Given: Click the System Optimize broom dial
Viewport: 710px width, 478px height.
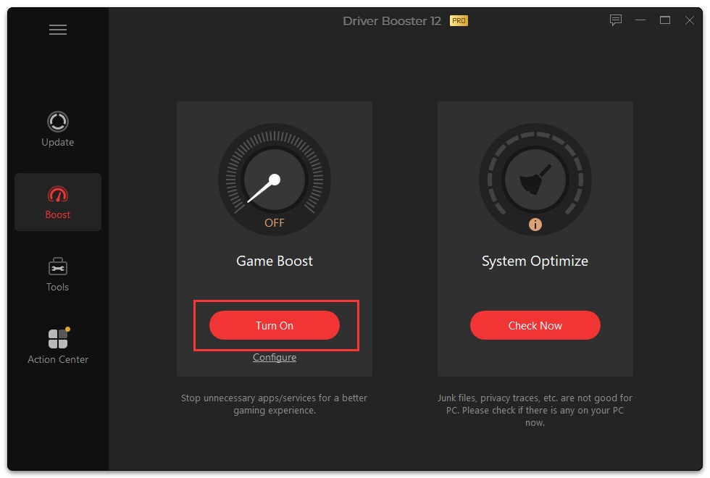Looking at the screenshot, I should pos(535,180).
